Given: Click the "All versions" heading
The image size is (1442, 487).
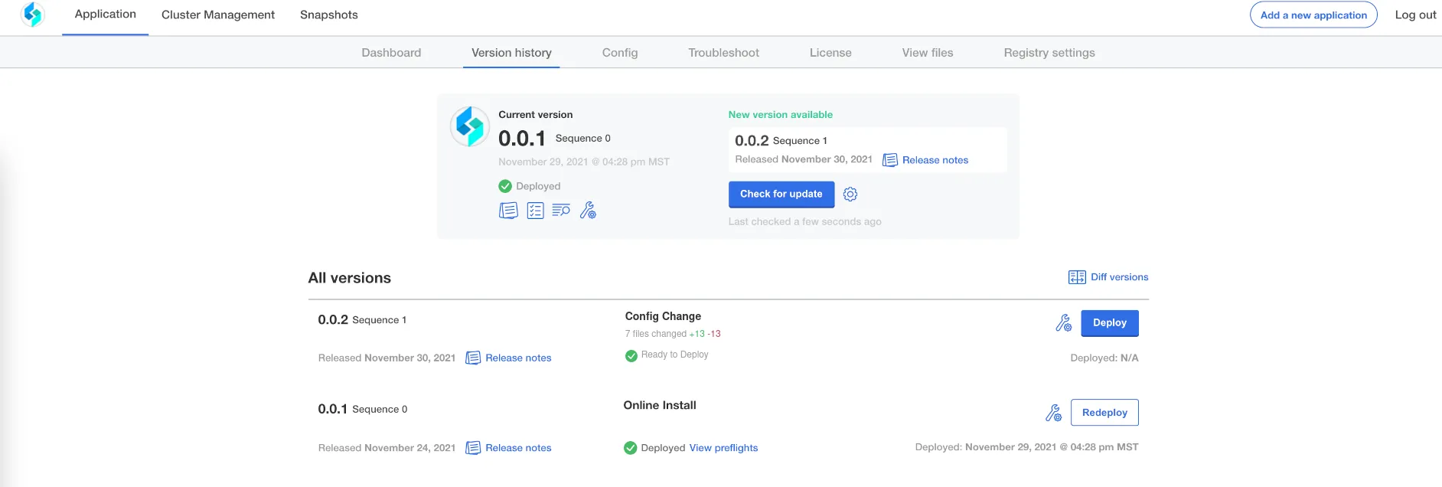Looking at the screenshot, I should 350,278.
